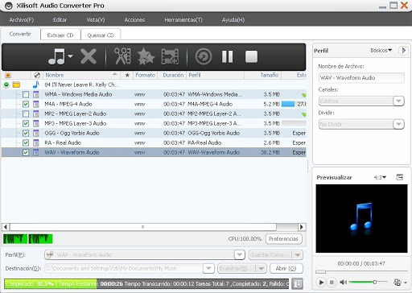Open the Básicos dropdown in Perfil panel
The image size is (412, 293).
(x=381, y=50)
